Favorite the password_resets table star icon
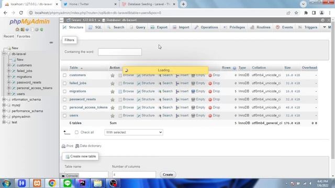The width and height of the screenshot is (335, 188). click(x=113, y=100)
